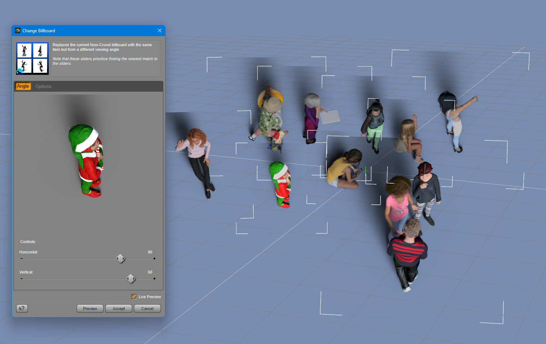The image size is (546, 344).
Task: Click the billboard poses thumbnail image
Action: (32, 58)
